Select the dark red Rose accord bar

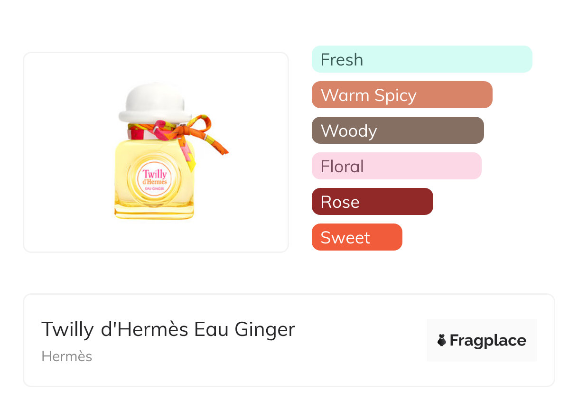372,202
